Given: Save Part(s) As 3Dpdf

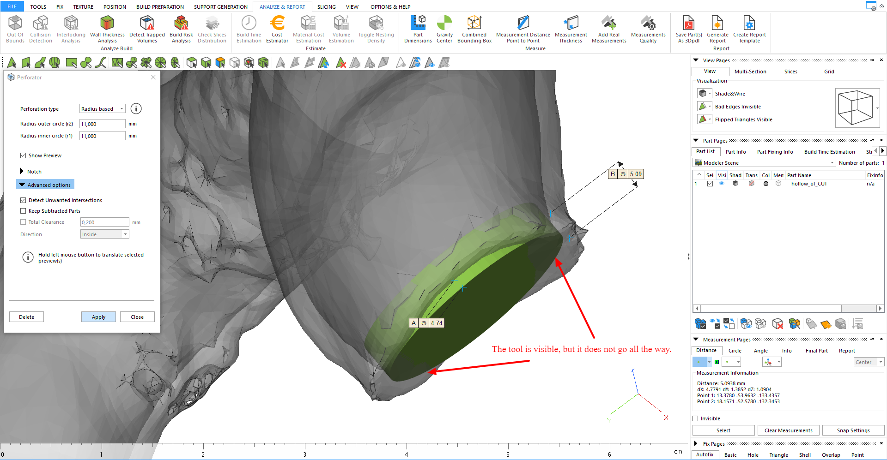Looking at the screenshot, I should point(689,30).
